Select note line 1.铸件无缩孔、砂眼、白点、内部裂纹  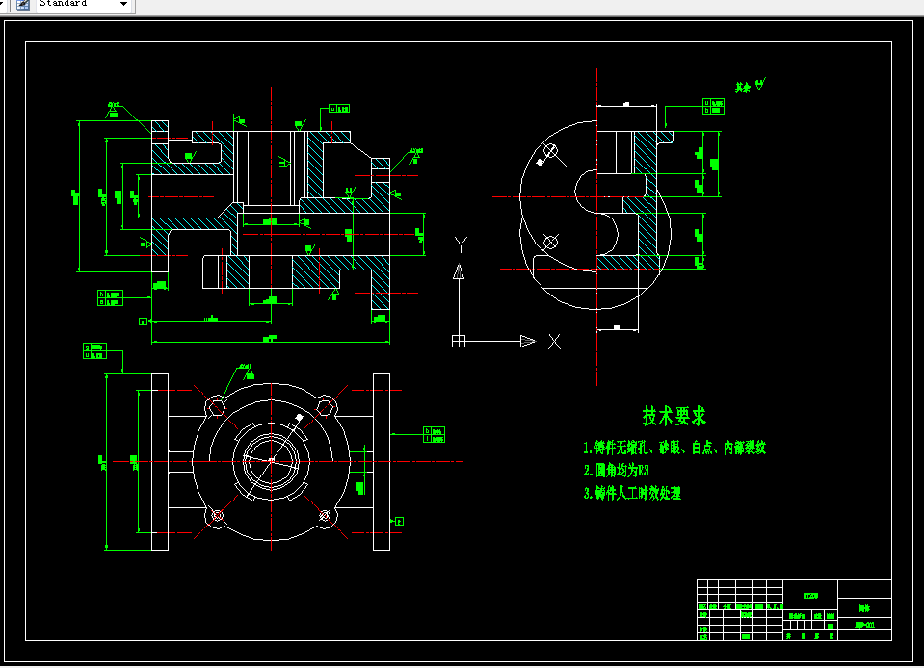pyautogui.click(x=674, y=448)
